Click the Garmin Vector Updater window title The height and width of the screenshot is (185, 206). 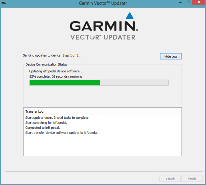tap(103, 3)
